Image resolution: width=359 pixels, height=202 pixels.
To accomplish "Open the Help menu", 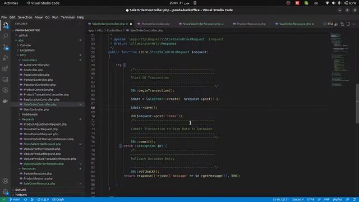I will coord(81,17).
